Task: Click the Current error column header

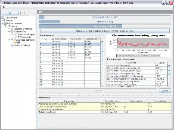Action: click(x=76, y=39)
